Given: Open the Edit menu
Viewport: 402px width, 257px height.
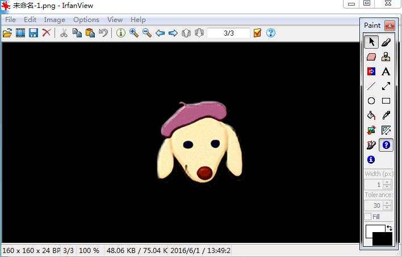Looking at the screenshot, I should click(x=30, y=20).
